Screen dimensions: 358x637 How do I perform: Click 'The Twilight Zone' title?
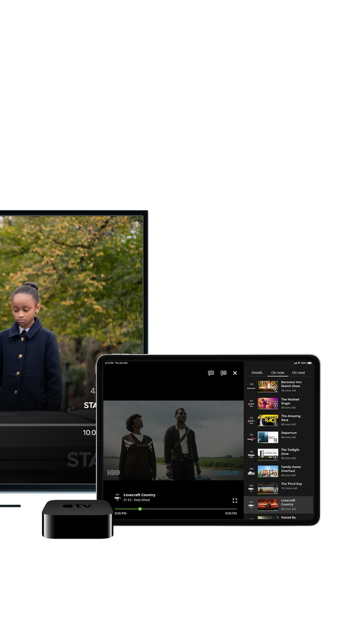[x=290, y=452]
